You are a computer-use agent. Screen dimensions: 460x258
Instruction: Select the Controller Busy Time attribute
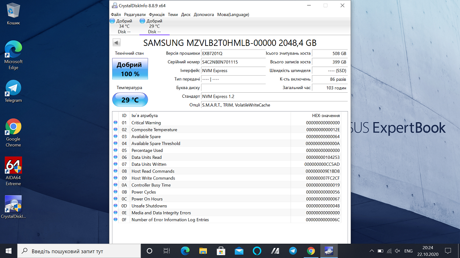click(x=227, y=185)
